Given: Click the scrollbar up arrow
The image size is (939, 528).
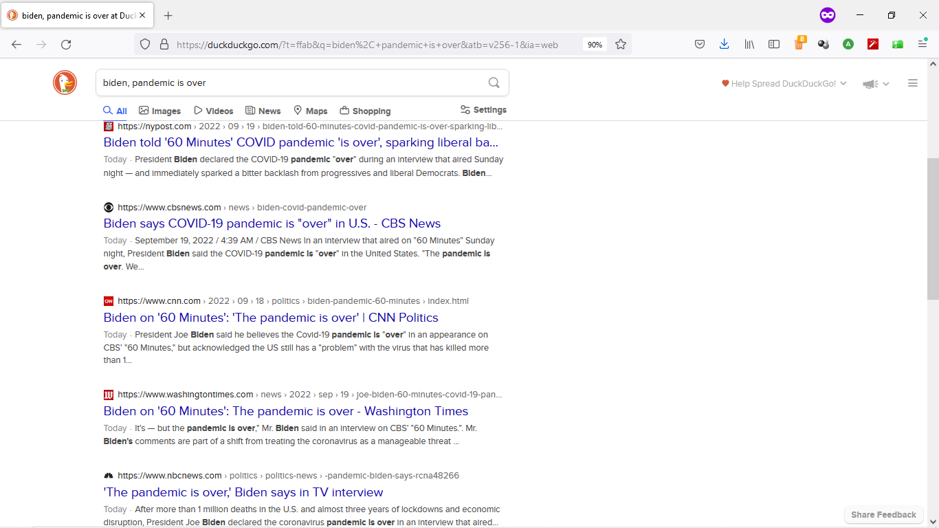Looking at the screenshot, I should tap(933, 64).
